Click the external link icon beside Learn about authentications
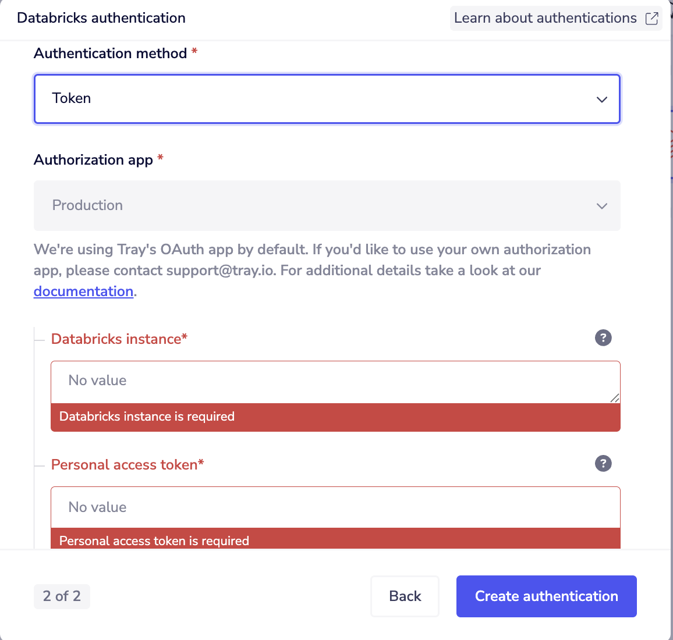The height and width of the screenshot is (640, 673). (x=651, y=19)
